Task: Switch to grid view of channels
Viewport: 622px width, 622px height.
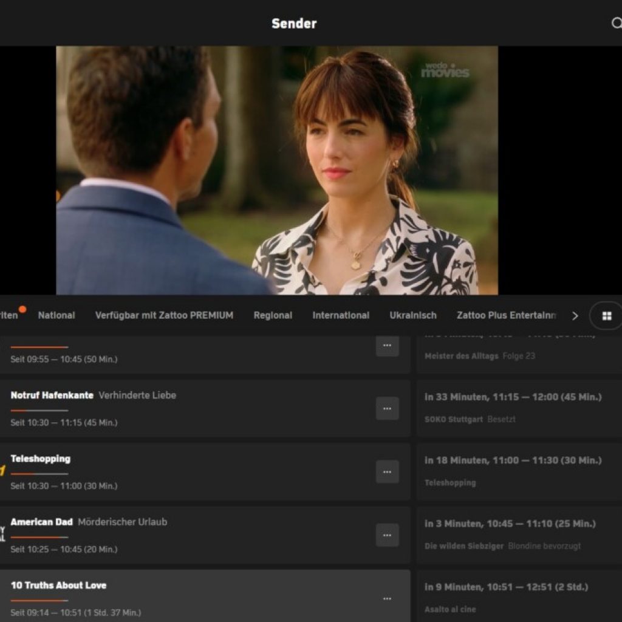Action: (x=607, y=316)
